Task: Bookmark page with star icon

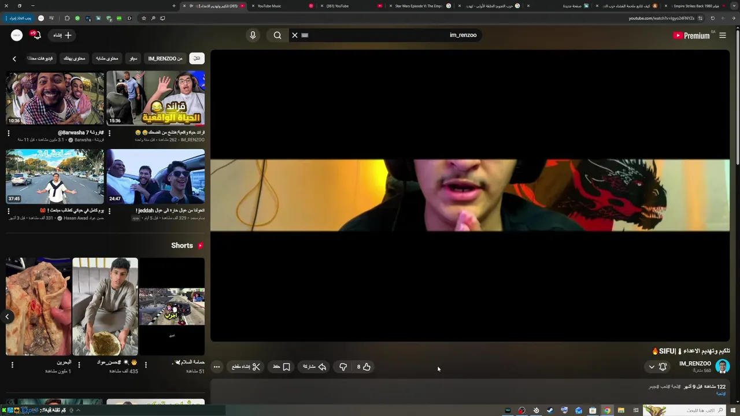Action: (x=144, y=18)
